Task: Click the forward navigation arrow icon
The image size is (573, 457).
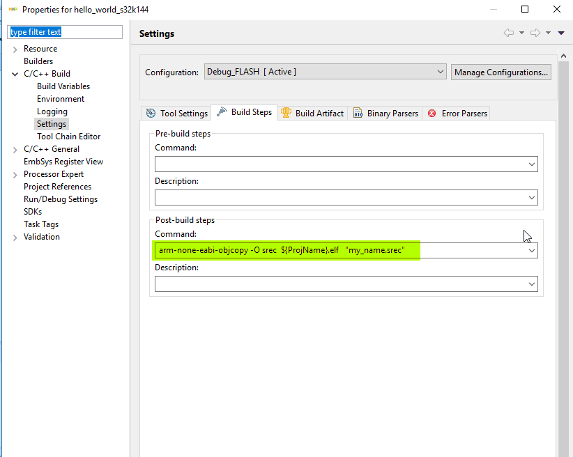Action: [x=535, y=33]
